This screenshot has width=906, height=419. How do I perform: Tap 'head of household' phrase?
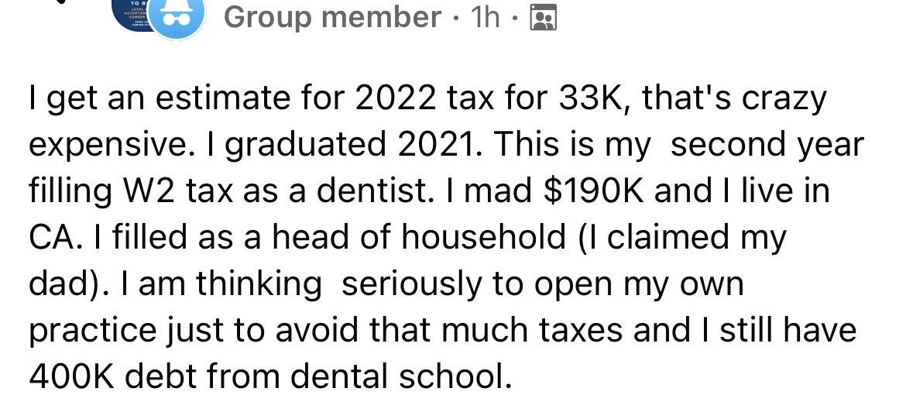(419, 238)
